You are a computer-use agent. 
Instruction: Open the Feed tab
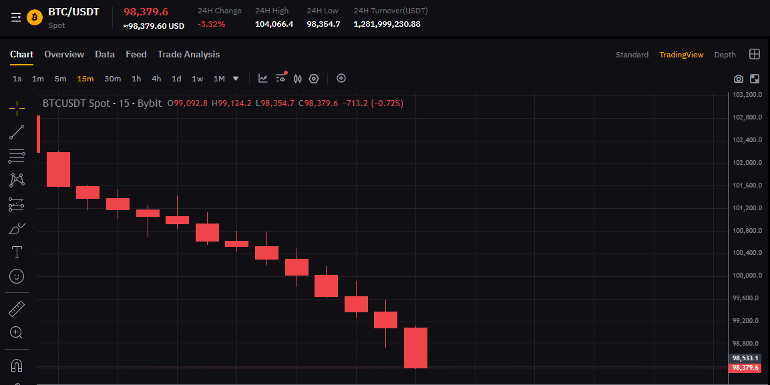click(x=136, y=55)
